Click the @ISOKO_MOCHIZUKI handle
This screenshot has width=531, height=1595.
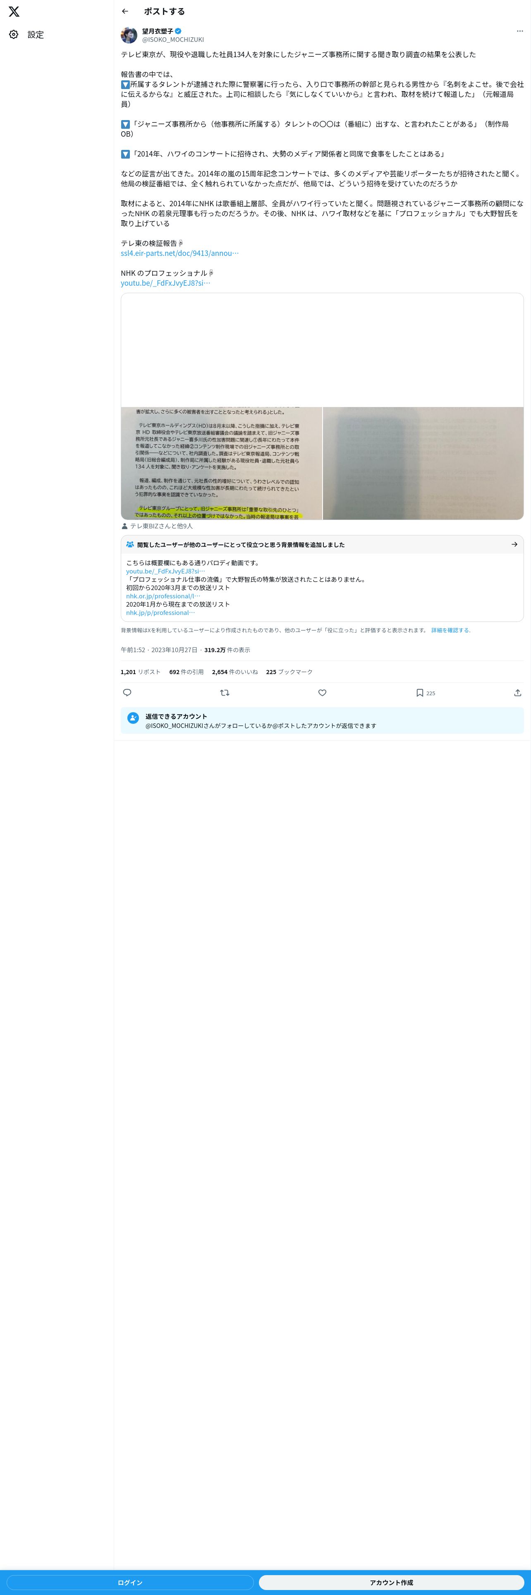coord(173,40)
